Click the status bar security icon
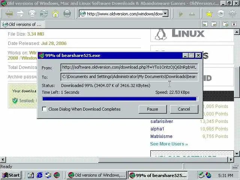The image size is (240, 180). (235, 166)
